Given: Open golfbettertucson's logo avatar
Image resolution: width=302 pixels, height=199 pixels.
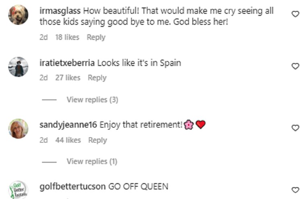Looking at the screenshot, I should click(19, 190).
